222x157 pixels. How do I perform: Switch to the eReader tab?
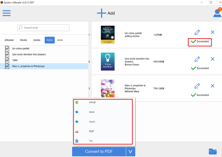click(9, 40)
